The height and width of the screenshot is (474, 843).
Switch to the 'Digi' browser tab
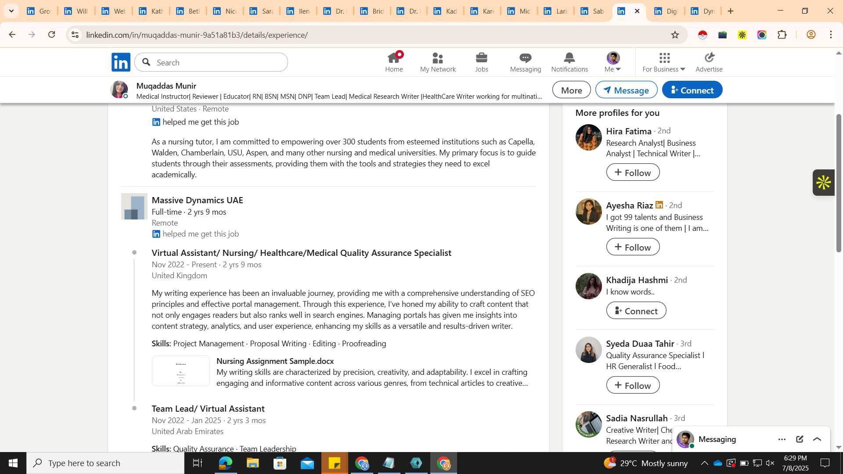pos(666,11)
